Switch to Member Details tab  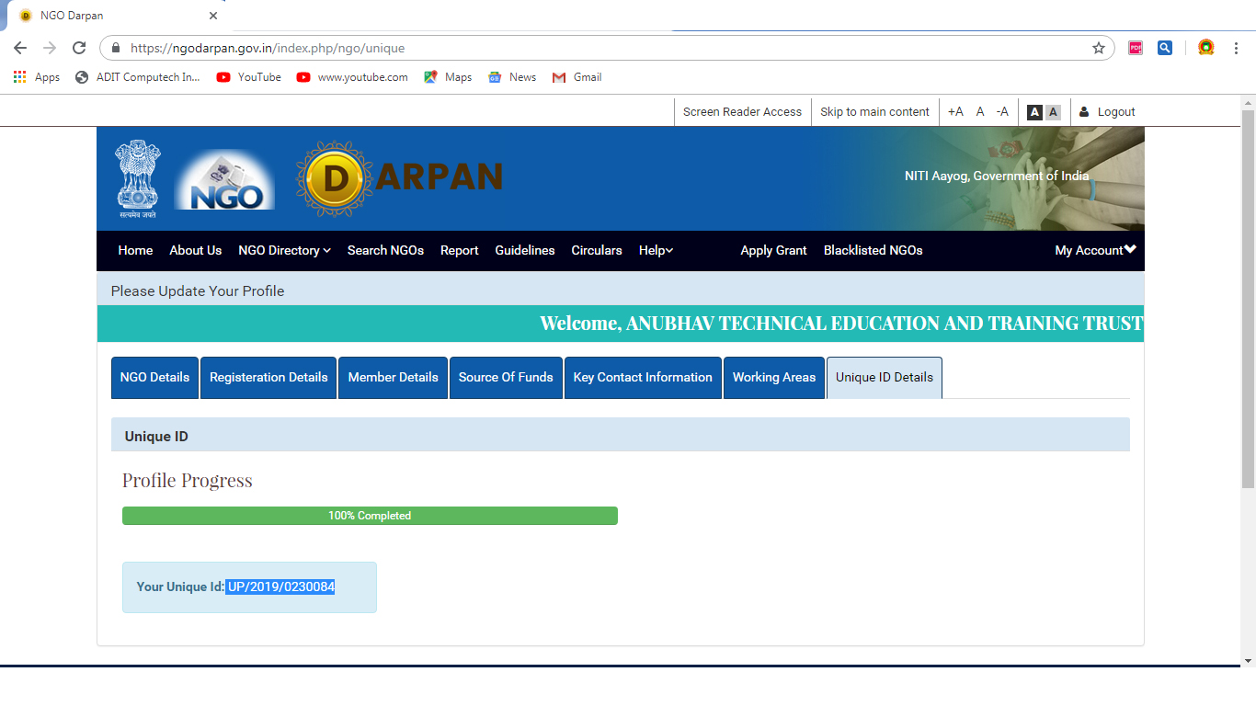pyautogui.click(x=393, y=378)
